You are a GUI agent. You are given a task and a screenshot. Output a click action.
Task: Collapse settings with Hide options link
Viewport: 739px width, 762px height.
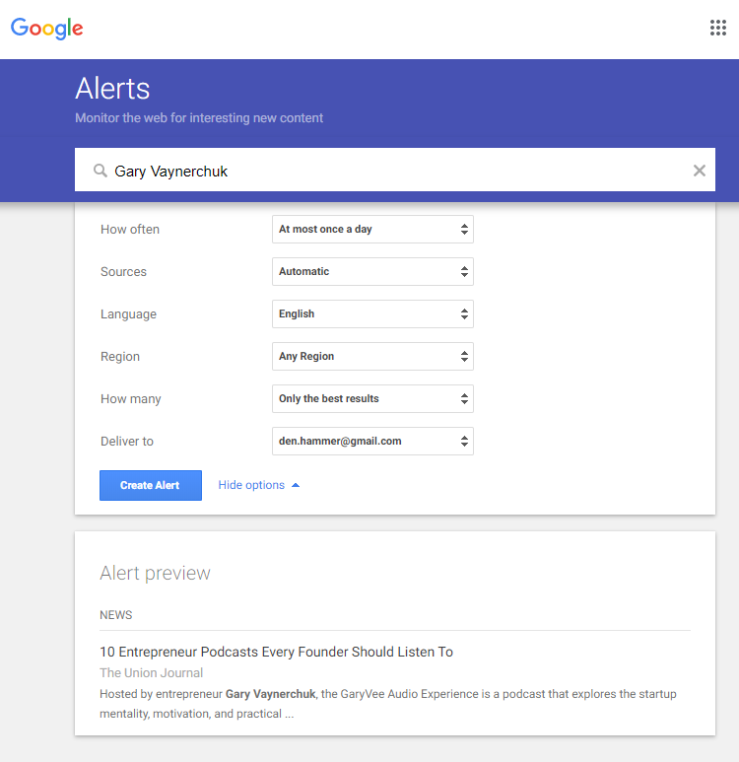258,485
